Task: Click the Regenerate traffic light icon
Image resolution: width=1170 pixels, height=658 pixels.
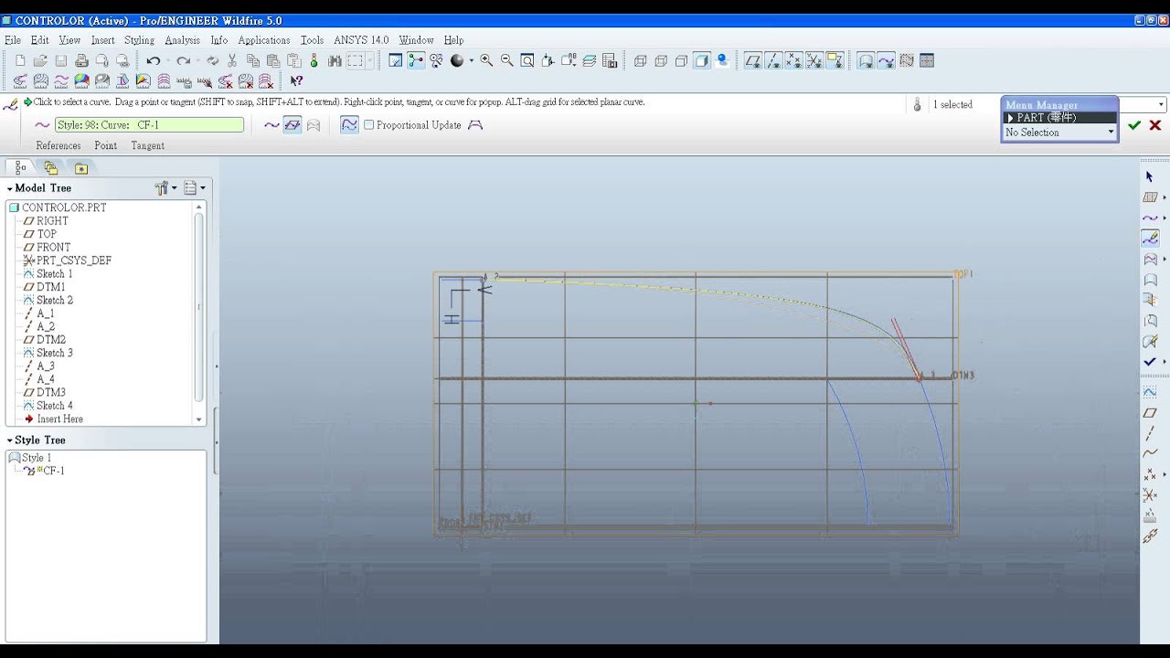Action: pyautogui.click(x=314, y=60)
